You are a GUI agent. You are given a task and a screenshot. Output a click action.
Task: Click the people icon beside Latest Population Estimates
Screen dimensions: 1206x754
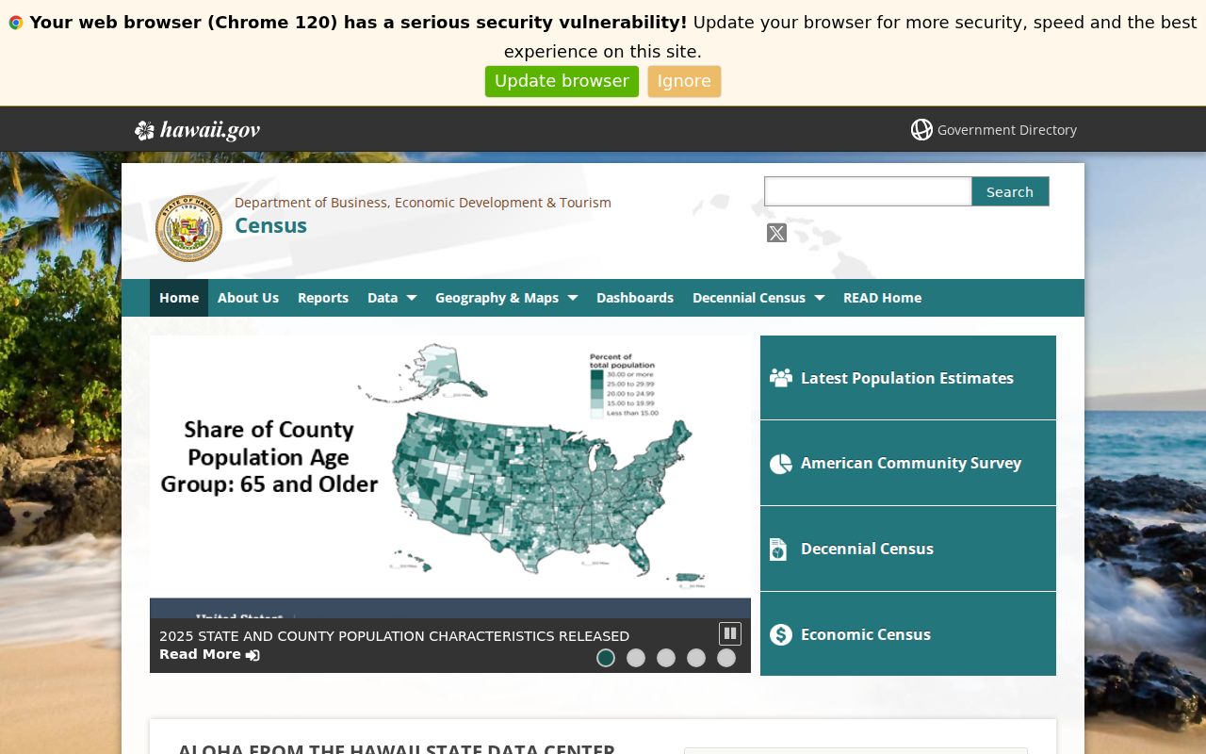(x=781, y=378)
